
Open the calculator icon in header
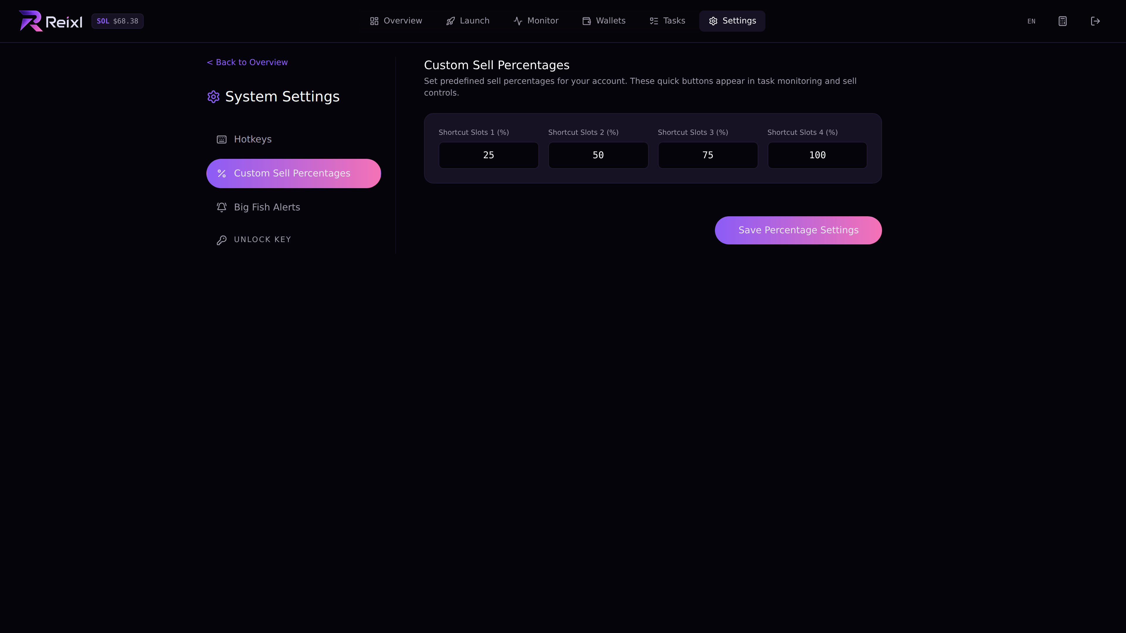pos(1063,21)
